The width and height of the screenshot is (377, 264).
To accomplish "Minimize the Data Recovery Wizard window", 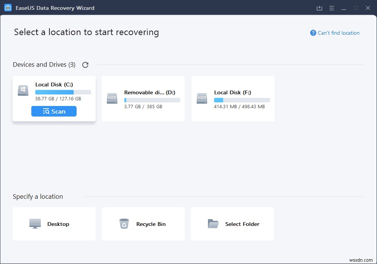I will coord(344,8).
